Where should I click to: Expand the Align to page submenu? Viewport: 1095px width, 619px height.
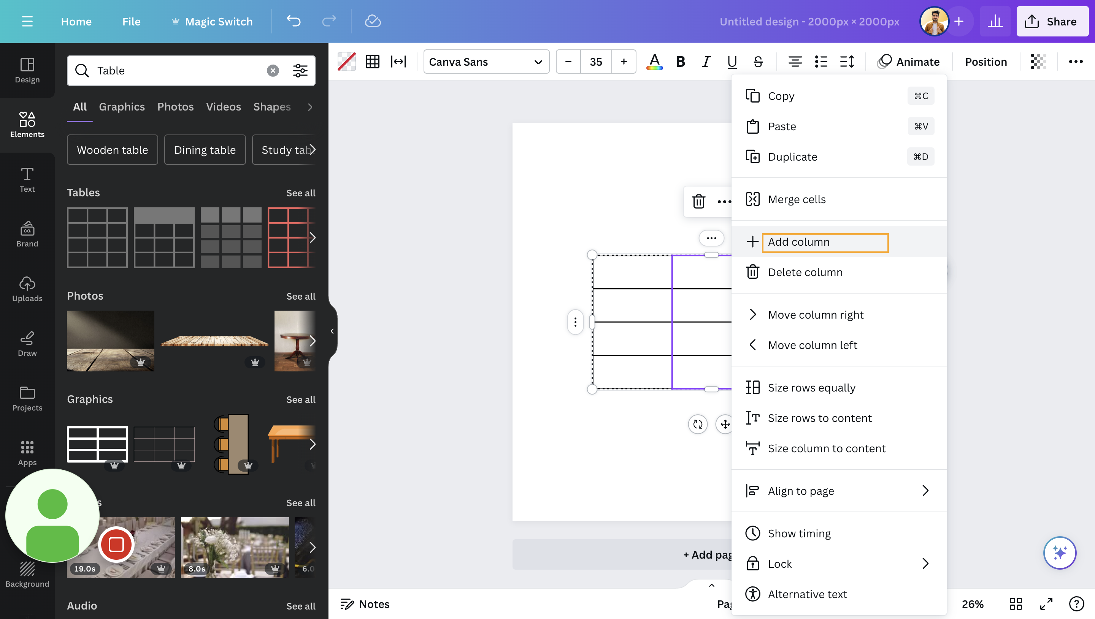(924, 490)
